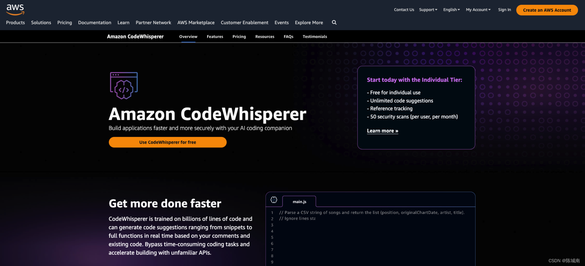Screen dimensions: 585x266
Task: Open the Pricing tab under CodeWhisperer
Action: [x=239, y=37]
